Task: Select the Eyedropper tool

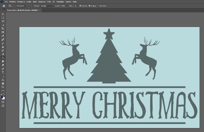Action: (3, 36)
